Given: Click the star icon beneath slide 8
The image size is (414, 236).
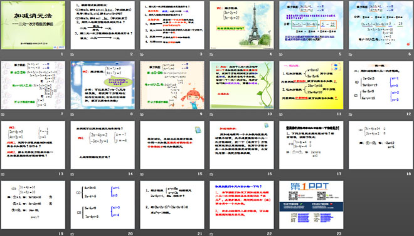Looking at the screenshot, I should [72, 115].
